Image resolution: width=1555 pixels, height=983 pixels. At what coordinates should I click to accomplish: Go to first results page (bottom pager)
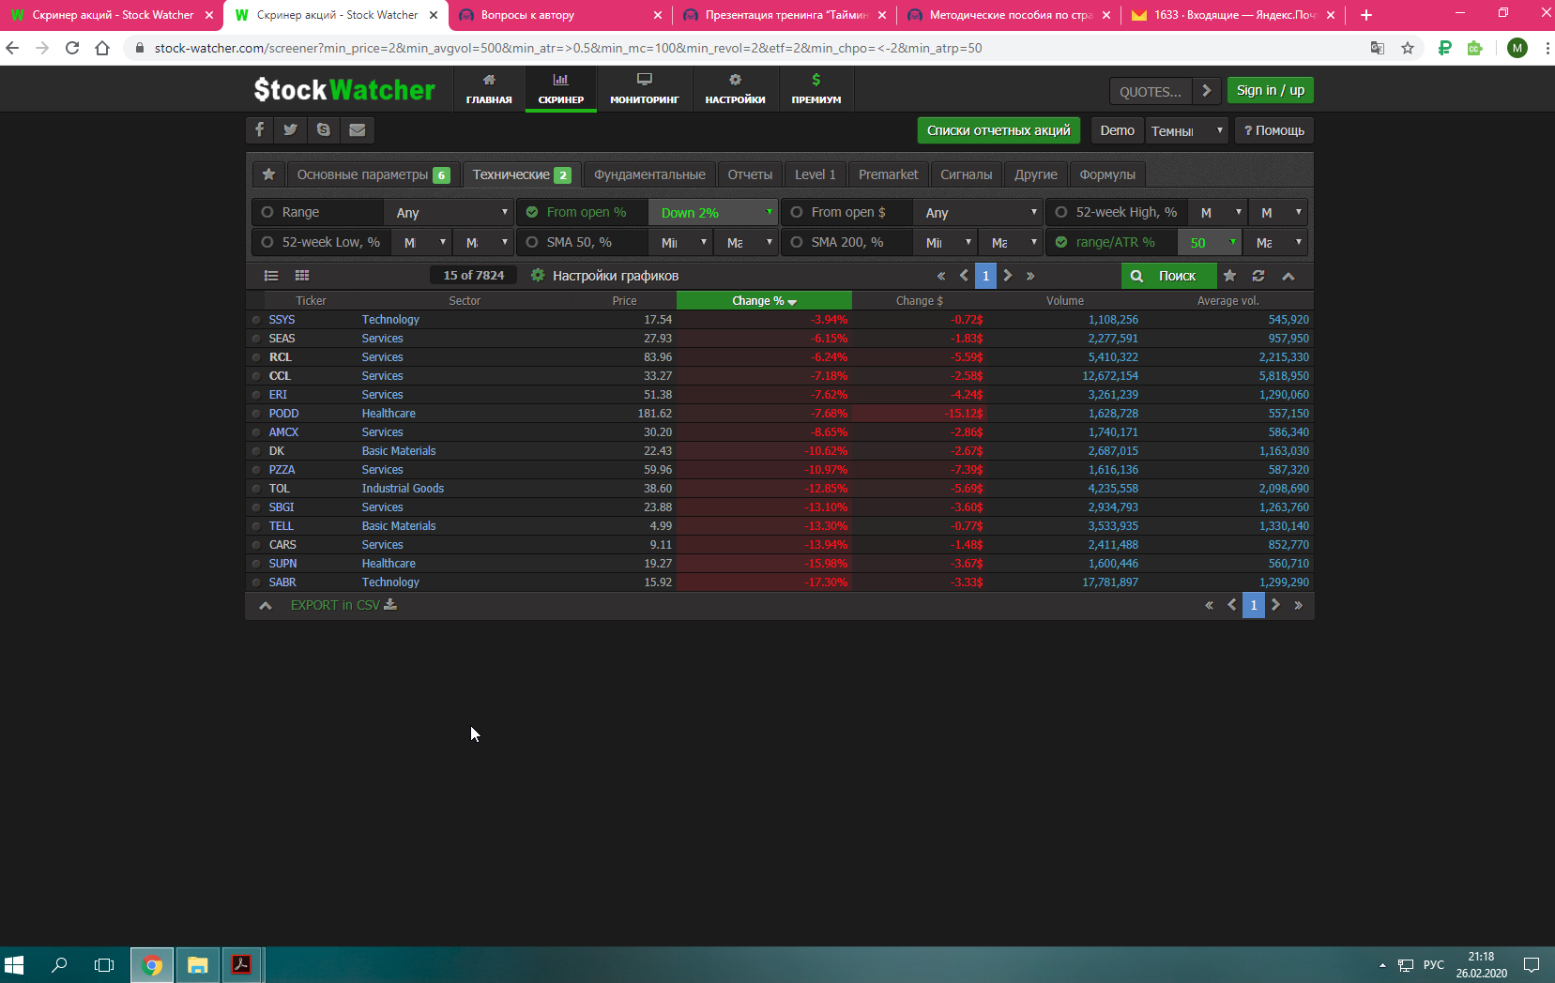(x=1209, y=606)
